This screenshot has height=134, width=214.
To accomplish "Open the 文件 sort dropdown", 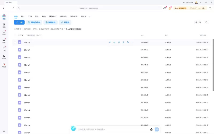I will click(x=21, y=35).
